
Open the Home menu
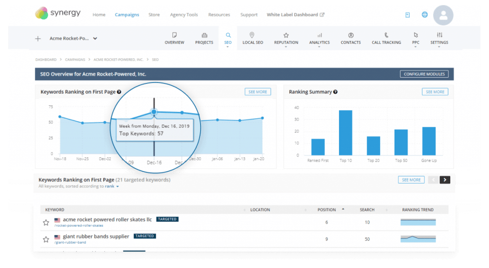pos(99,15)
